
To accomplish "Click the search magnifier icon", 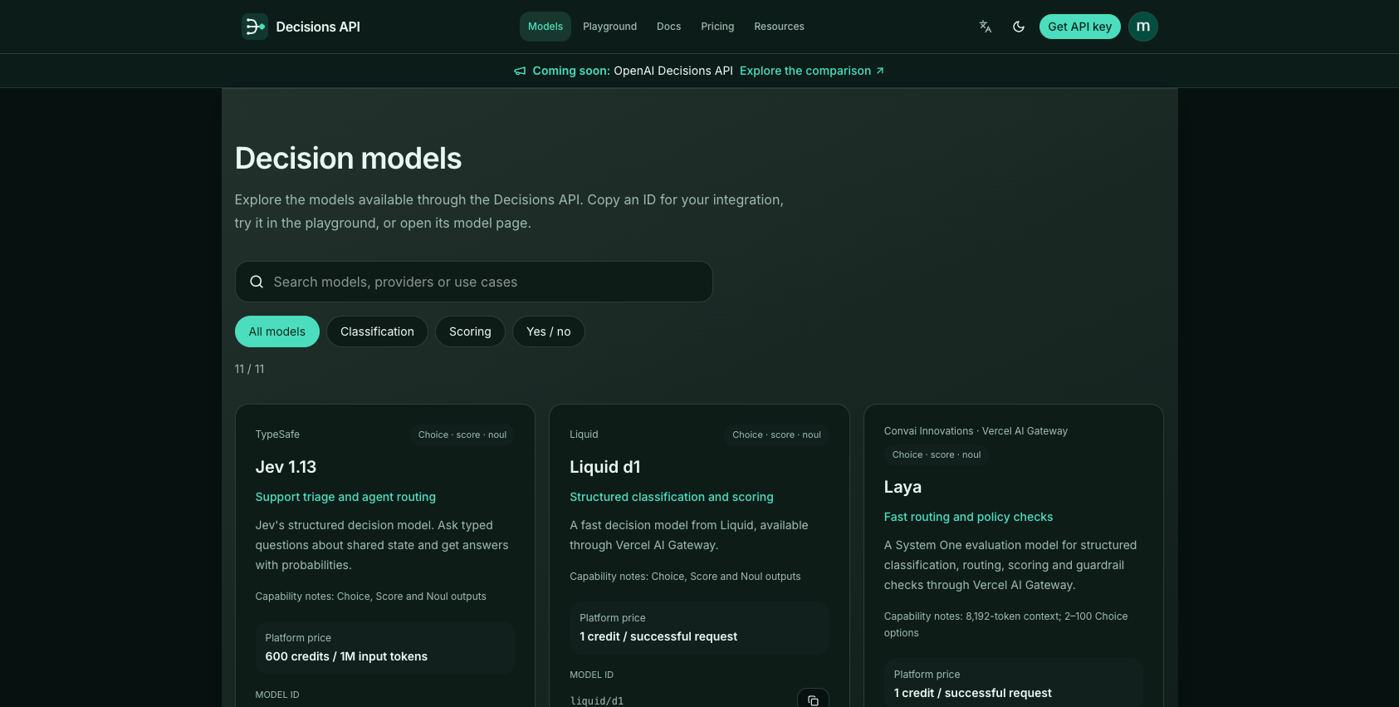I will (257, 282).
